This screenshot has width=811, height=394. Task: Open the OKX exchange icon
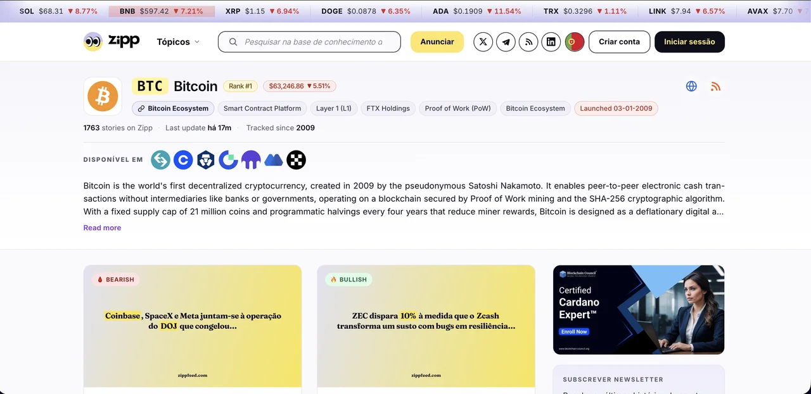click(296, 160)
